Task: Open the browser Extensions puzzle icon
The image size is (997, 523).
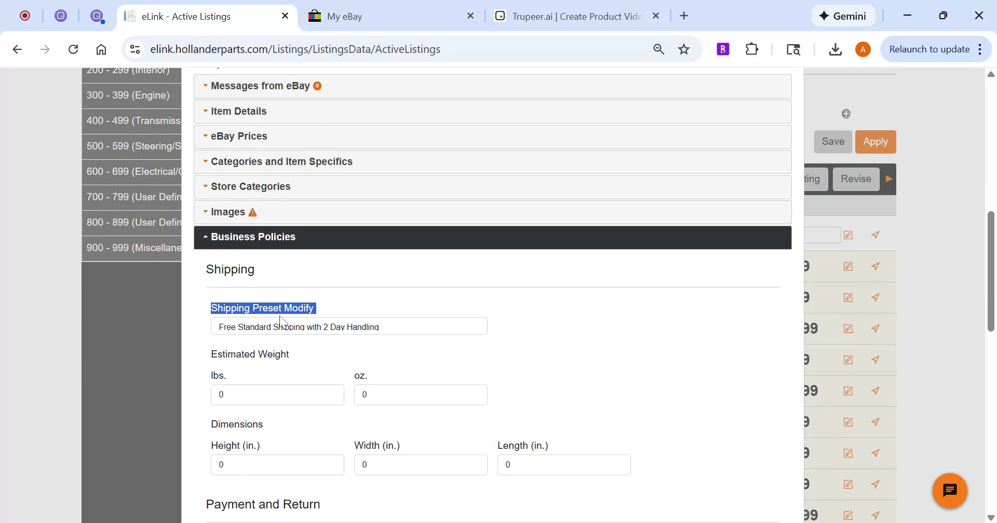Action: (751, 49)
